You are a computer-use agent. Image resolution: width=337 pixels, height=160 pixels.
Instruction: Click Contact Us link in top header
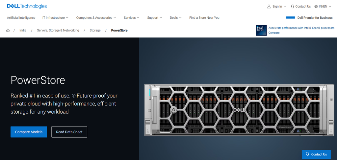coord(303,7)
